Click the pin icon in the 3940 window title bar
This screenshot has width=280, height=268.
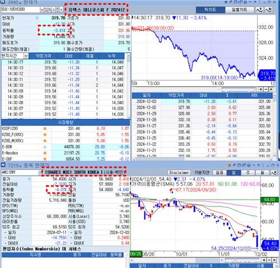coord(231,2)
